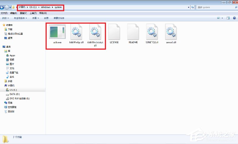Open the help question mark icon
238x144 pixels.
(x=234, y=18)
